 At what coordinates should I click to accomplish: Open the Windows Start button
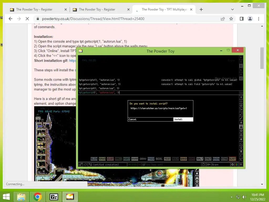pyautogui.click(x=6, y=197)
